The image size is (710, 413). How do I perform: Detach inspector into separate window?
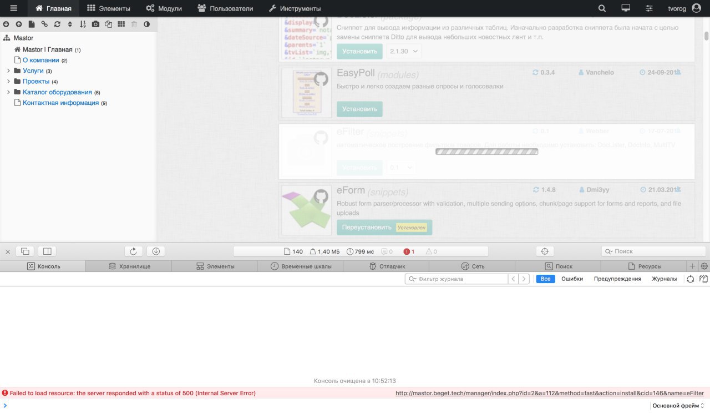25,251
